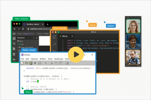
Task: Close the file1.js tab in VS Code
Action: click(x=72, y=36)
